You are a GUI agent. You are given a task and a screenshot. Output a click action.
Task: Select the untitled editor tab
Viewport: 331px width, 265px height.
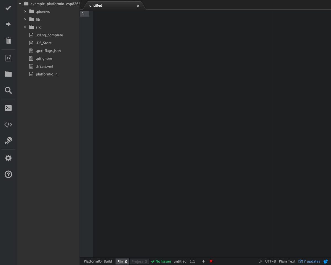96,6
